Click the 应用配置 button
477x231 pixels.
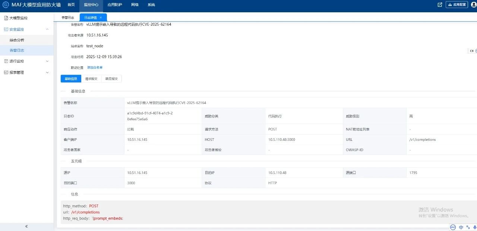[x=457, y=5]
